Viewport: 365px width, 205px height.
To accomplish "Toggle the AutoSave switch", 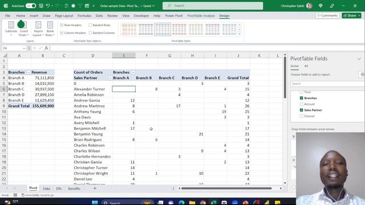I will 31,6.
